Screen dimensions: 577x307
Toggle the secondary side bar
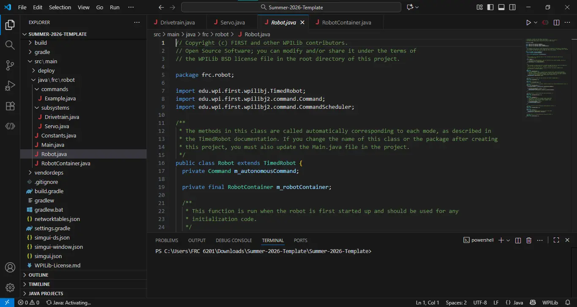coord(512,7)
